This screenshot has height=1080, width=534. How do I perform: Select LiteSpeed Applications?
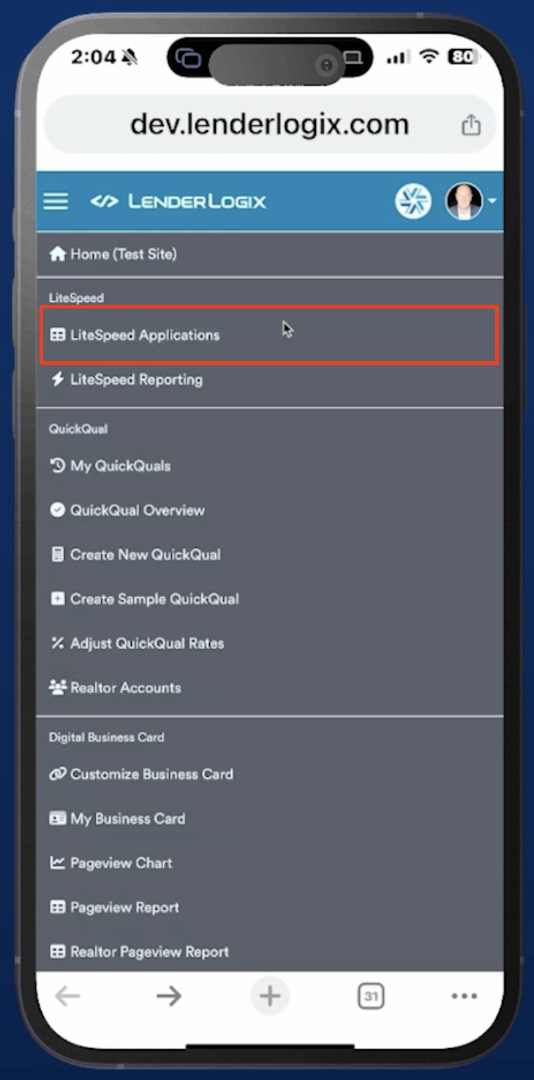point(145,335)
